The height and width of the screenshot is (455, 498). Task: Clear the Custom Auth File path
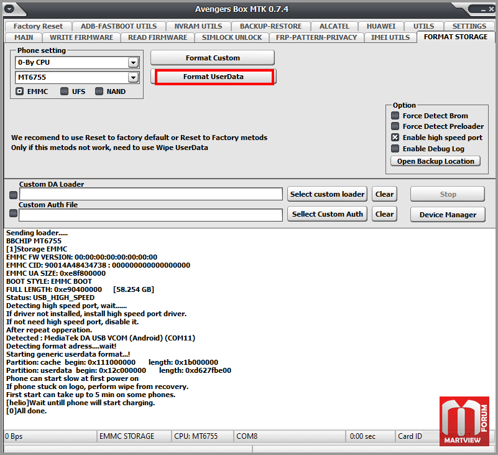click(384, 214)
